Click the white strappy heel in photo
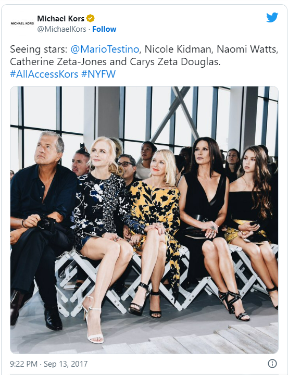 point(93,320)
